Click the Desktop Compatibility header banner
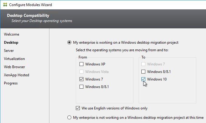This screenshot has height=123, width=206. [x=103, y=19]
